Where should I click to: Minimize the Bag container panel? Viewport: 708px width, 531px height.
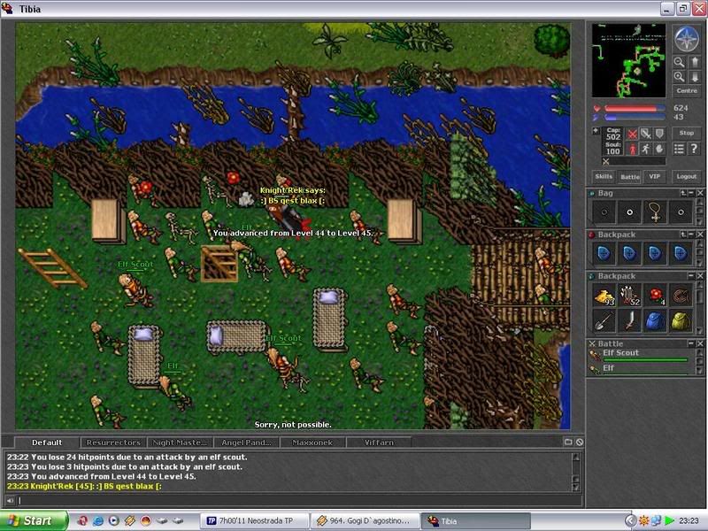click(691, 193)
